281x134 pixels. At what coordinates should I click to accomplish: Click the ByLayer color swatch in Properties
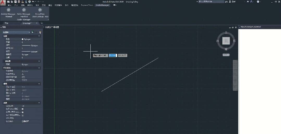tap(23, 39)
